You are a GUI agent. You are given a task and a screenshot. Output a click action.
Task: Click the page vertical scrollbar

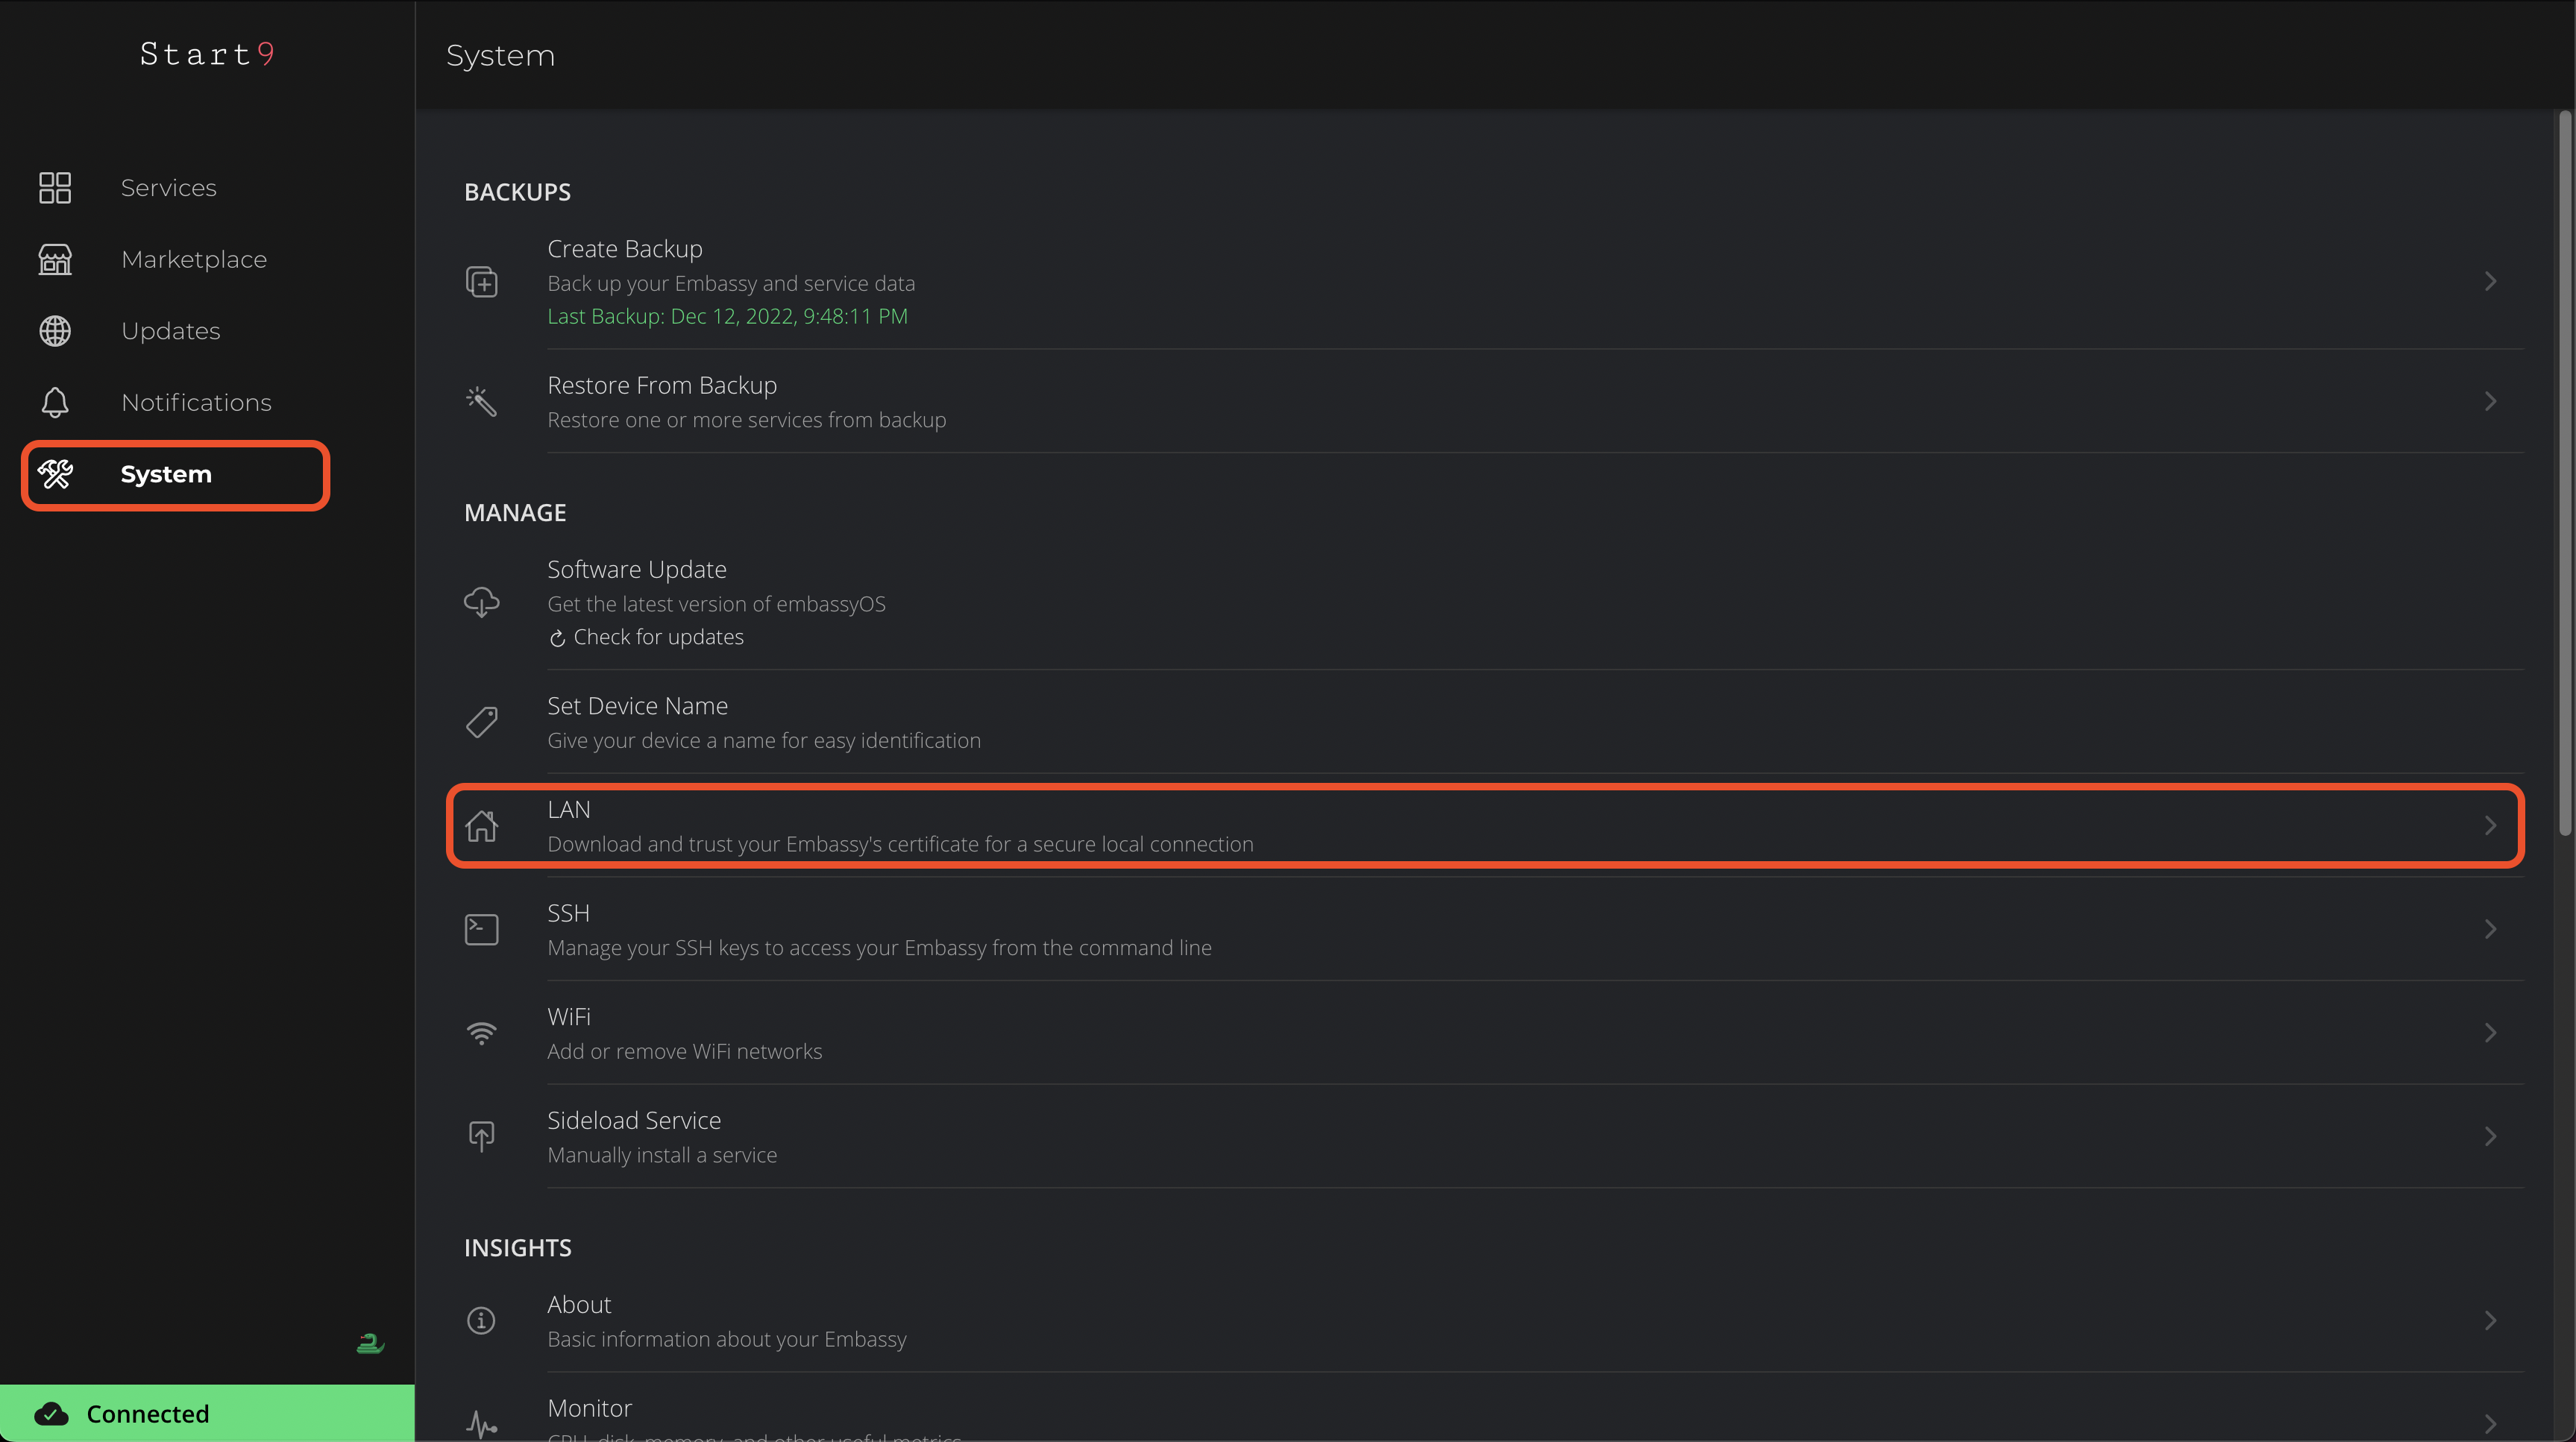click(x=2564, y=470)
